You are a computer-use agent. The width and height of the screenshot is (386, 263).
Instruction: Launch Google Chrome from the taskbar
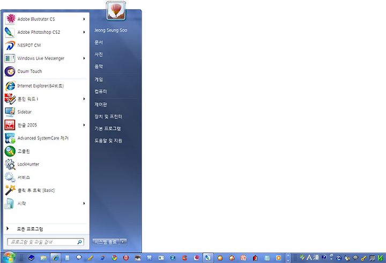tap(114, 258)
